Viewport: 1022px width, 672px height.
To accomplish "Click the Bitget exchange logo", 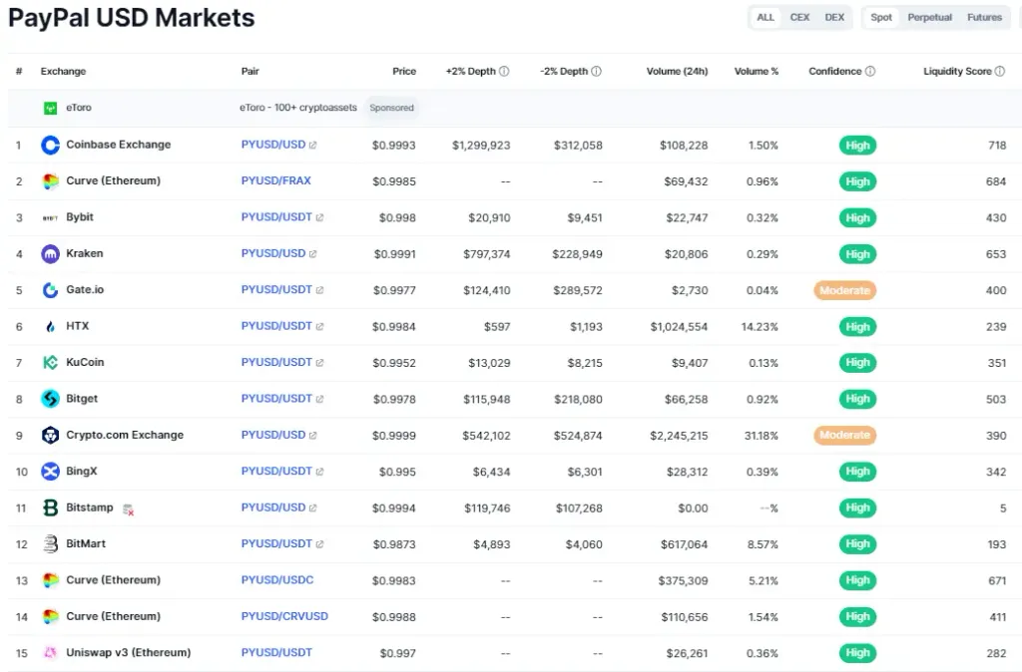I will (51, 399).
